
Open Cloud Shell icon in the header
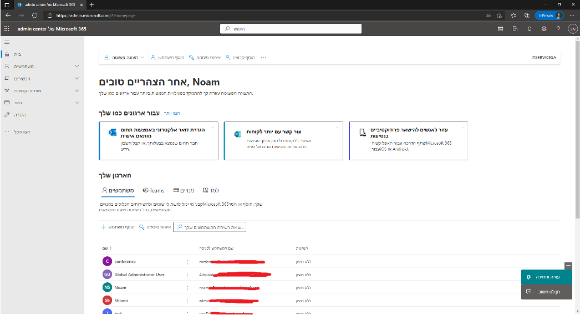(x=501, y=28)
